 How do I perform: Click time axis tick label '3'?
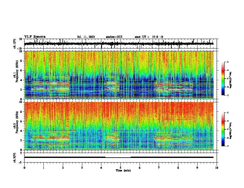82,168
